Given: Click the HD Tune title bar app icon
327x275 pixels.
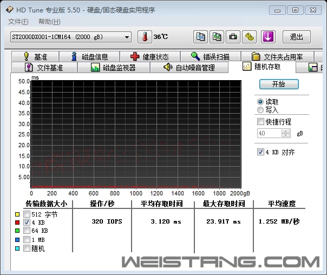Looking at the screenshot, I should [x=10, y=10].
